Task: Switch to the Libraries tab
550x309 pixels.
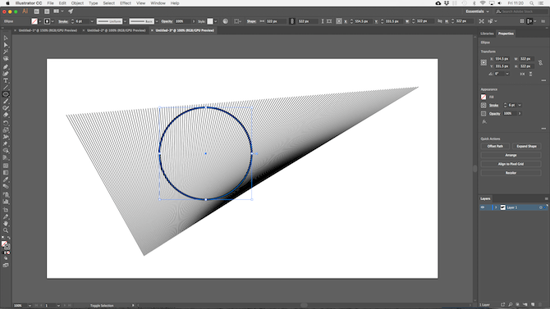Action: tap(487, 34)
